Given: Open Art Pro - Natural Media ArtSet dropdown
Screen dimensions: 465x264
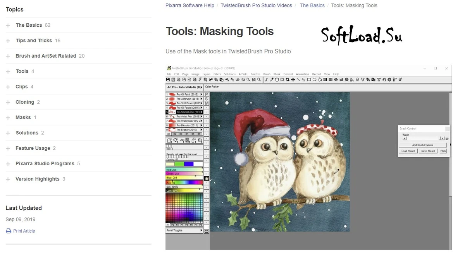Looking at the screenshot, I should click(184, 87).
